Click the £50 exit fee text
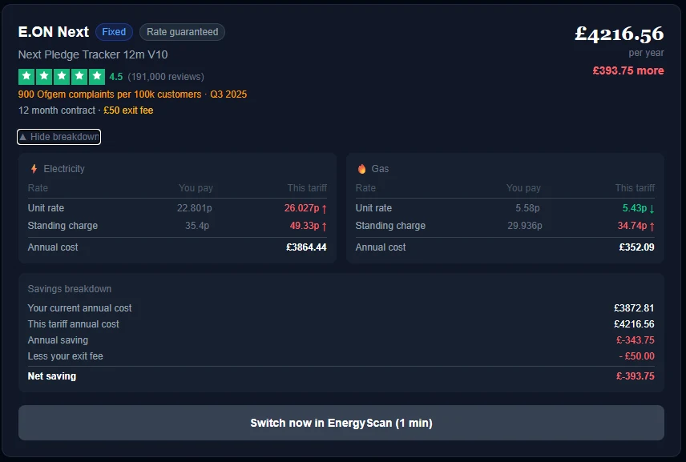Image resolution: width=686 pixels, height=462 pixels. [128, 110]
